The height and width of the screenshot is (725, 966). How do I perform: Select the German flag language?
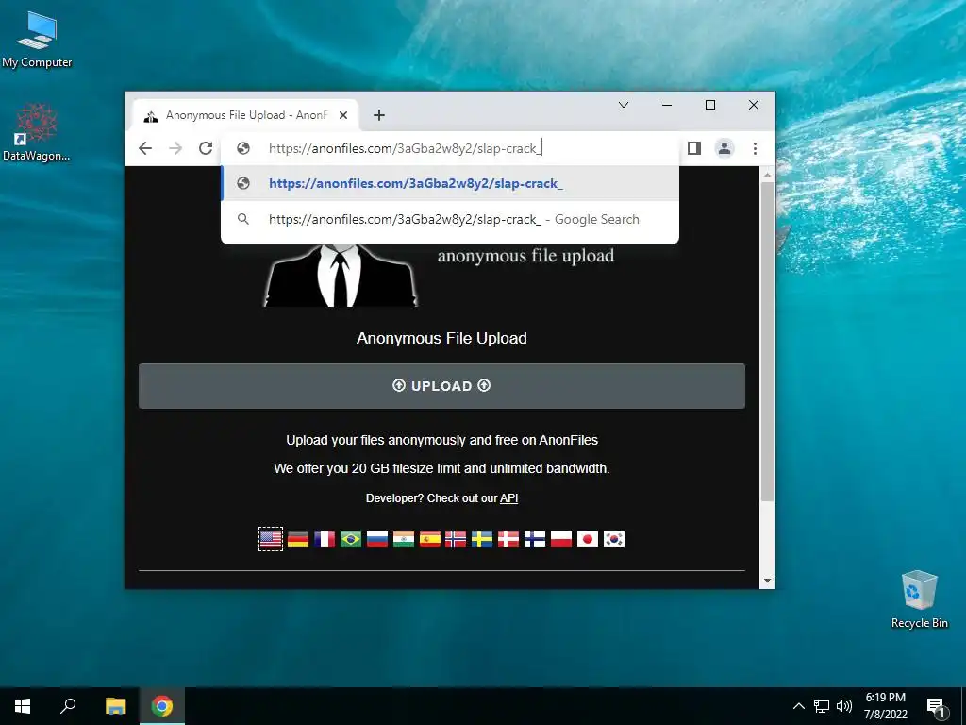[x=297, y=539]
